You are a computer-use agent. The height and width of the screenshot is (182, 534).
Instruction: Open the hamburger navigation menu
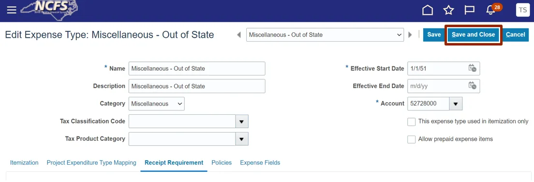click(x=12, y=10)
